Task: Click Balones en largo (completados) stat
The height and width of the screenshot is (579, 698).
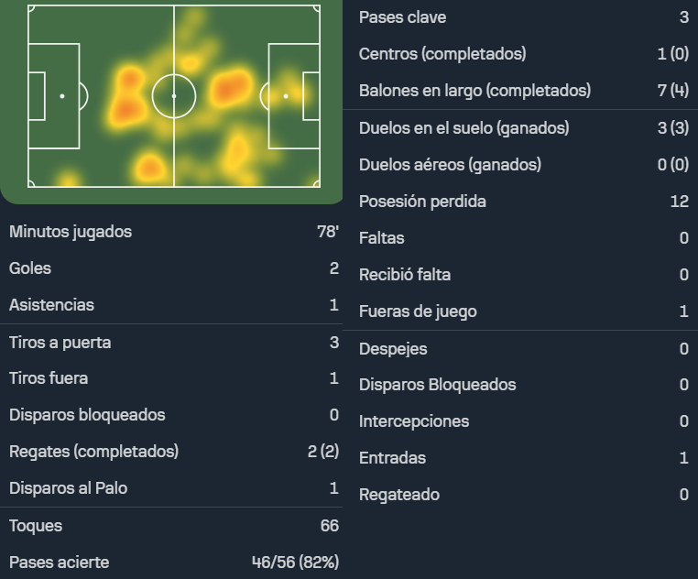Action: [x=520, y=91]
